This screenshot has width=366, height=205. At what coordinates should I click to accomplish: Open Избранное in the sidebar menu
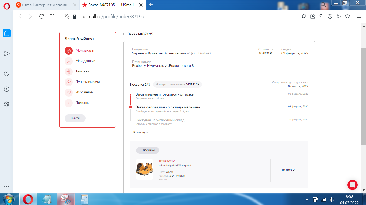(x=84, y=92)
